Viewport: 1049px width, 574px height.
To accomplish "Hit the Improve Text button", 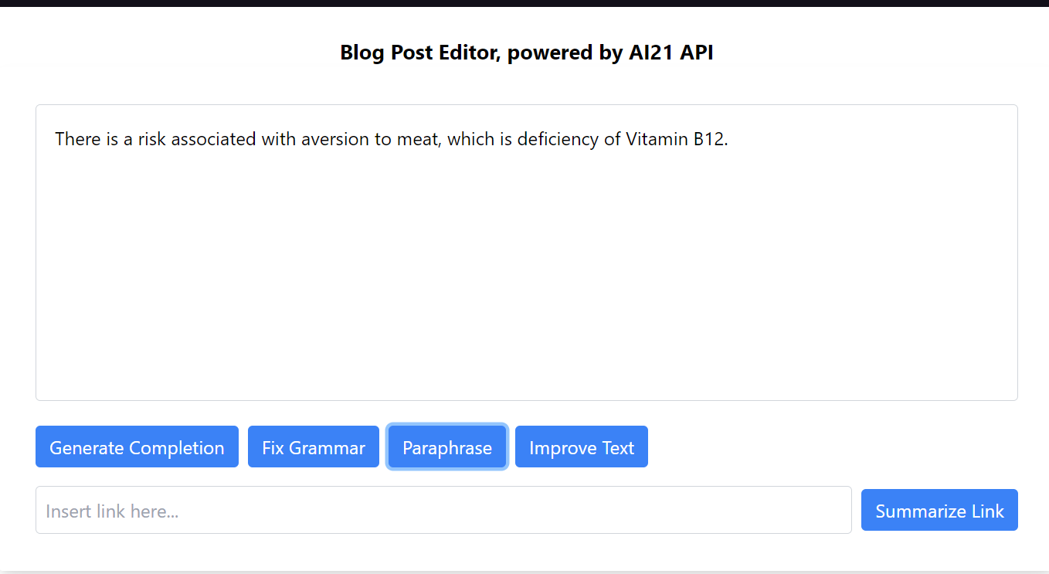I will 581,447.
